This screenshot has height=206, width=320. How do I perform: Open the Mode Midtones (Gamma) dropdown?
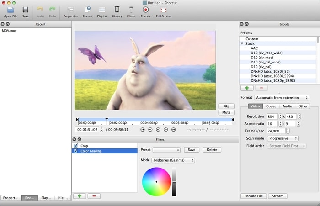pos(173,160)
